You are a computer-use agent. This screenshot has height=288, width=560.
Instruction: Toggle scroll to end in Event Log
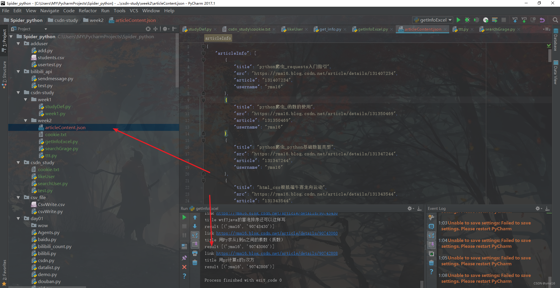coord(431,245)
